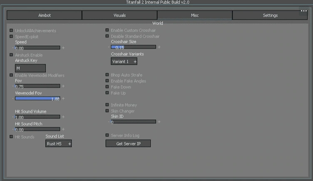The width and height of the screenshot is (313, 181).
Task: Tick the Airstuck Enable checkbox
Action: (x=11, y=55)
